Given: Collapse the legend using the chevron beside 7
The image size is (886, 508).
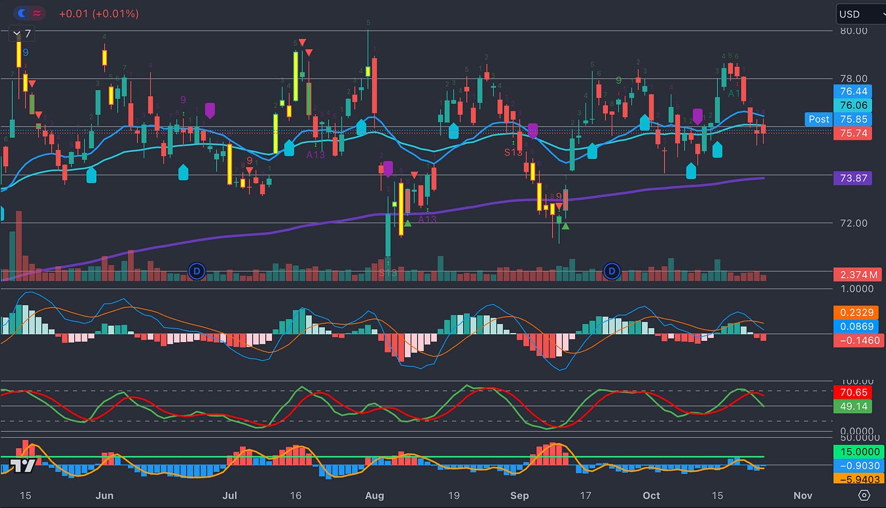Looking at the screenshot, I should (x=16, y=33).
